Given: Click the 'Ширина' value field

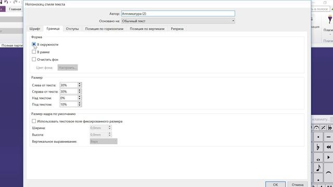Looking at the screenshot, I should (x=99, y=128).
